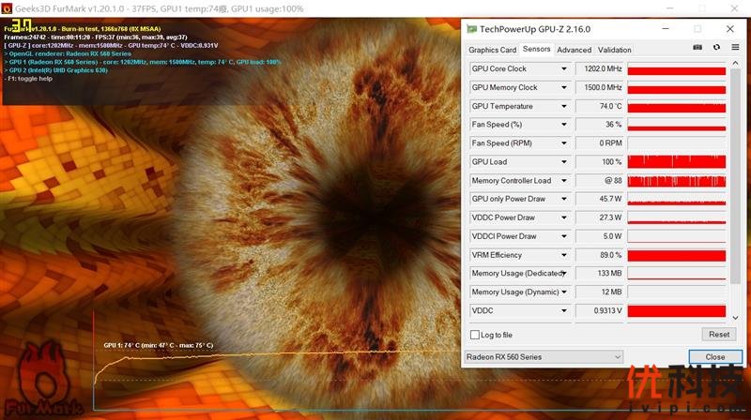Close GPU-Z with the title bar X
The width and height of the screenshot is (751, 420).
(x=730, y=29)
